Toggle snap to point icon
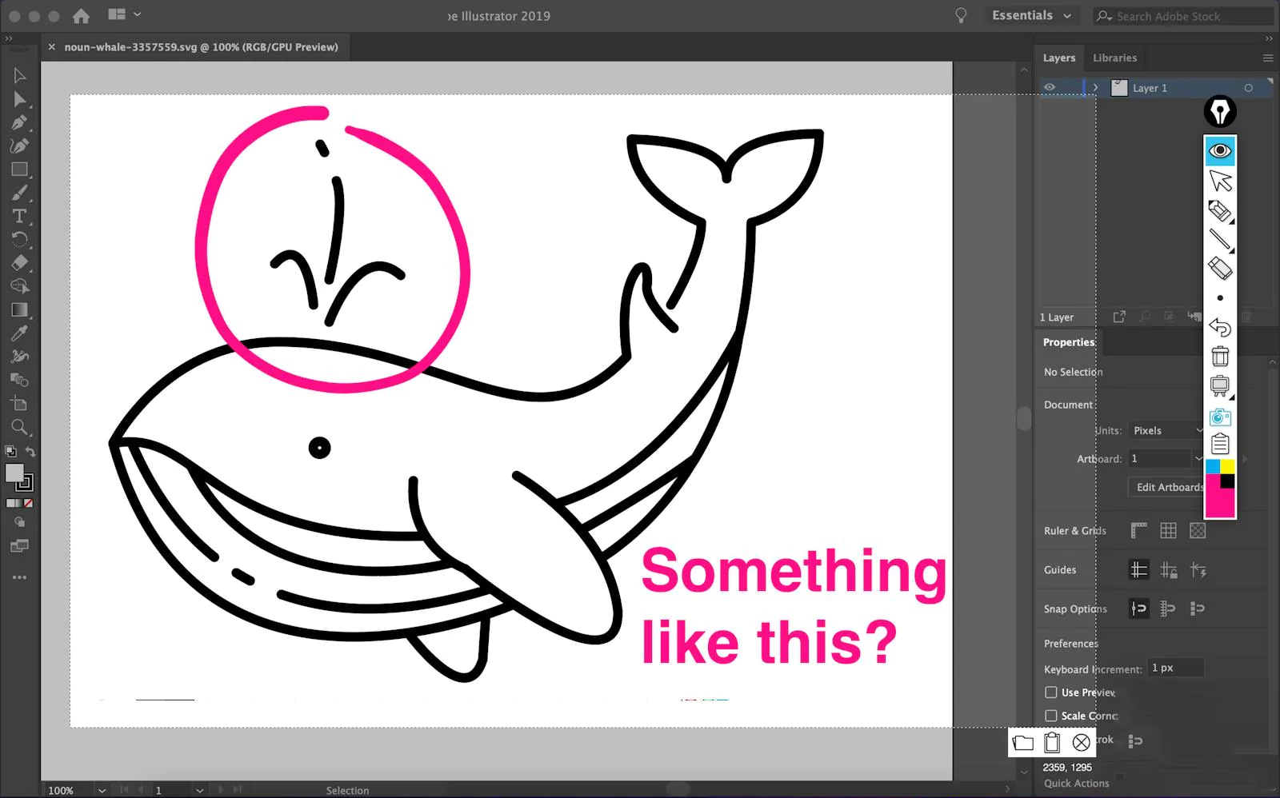The width and height of the screenshot is (1280, 798). coord(1139,608)
